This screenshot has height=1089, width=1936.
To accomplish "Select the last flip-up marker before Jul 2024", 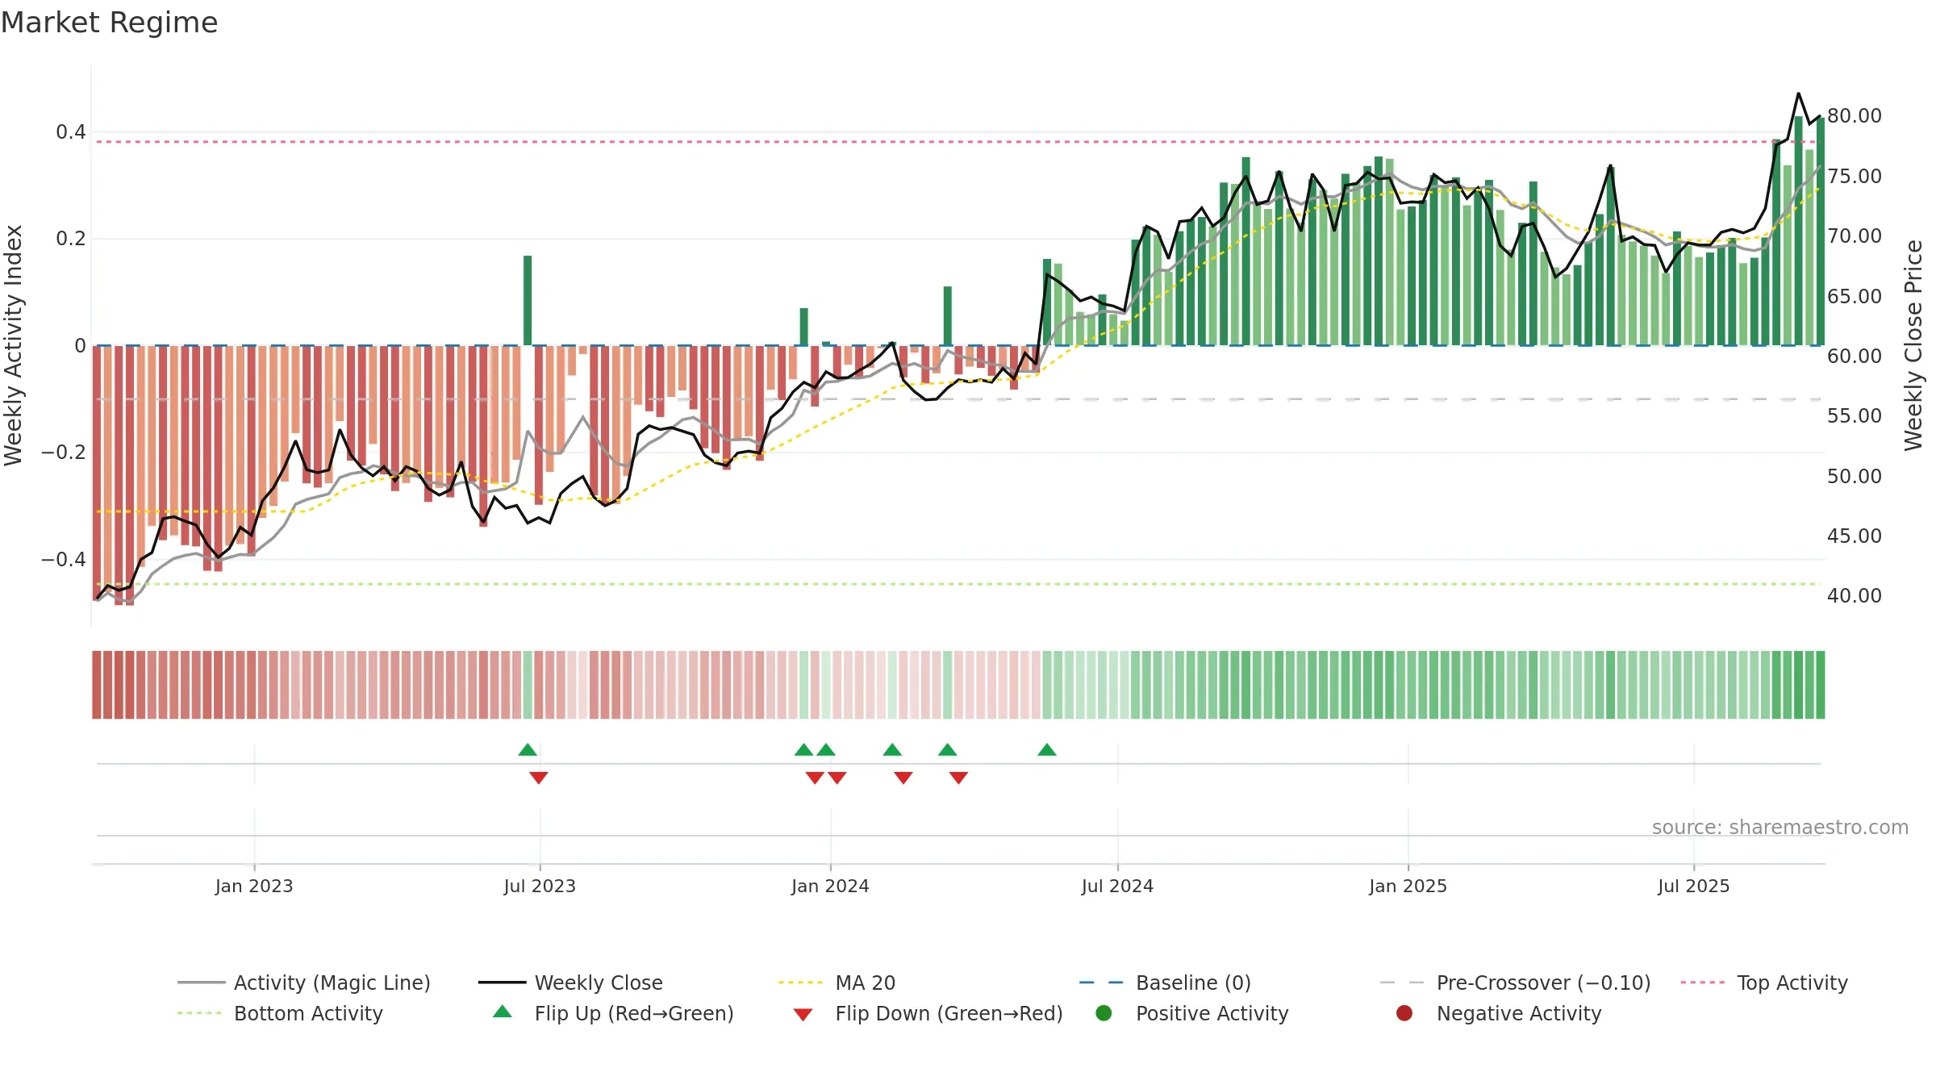I will 1047,750.
